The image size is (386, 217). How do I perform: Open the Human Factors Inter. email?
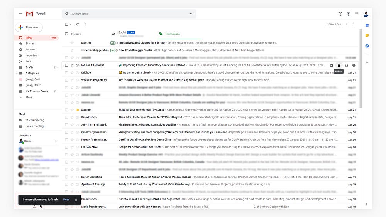click(210, 140)
